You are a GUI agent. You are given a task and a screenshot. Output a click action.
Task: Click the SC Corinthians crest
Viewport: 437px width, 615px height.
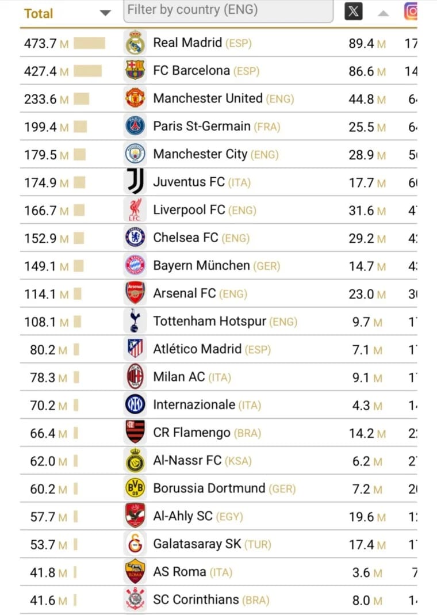(x=135, y=599)
